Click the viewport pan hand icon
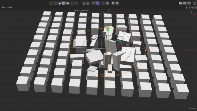Viewport: 197px width, 111px height. [187, 7]
